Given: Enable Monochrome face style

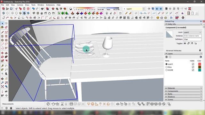Looking at the screenshot, I should click(x=28, y=13).
